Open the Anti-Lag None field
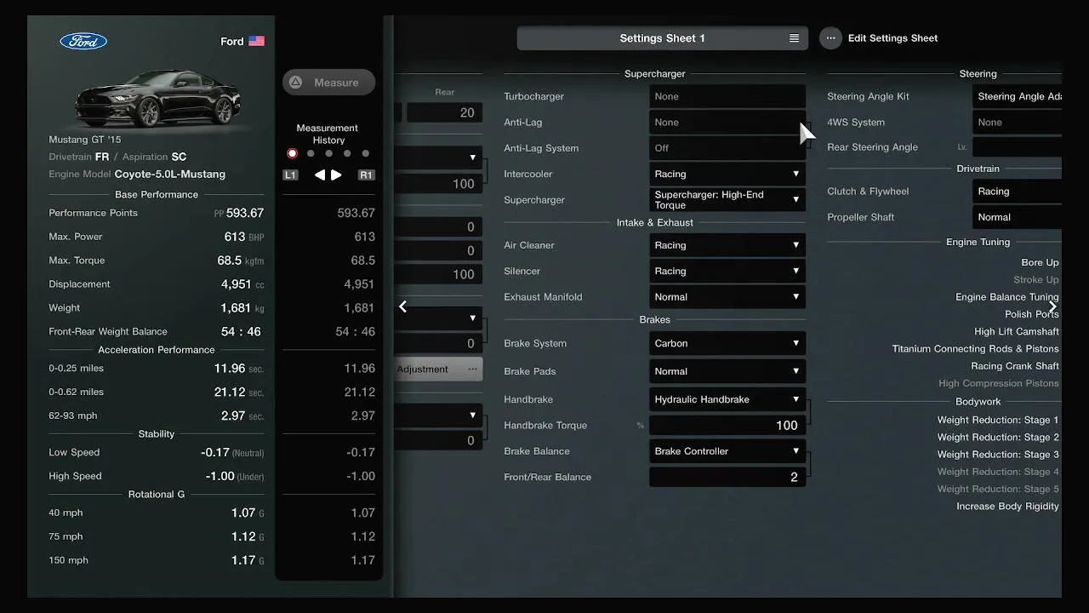This screenshot has height=613, width=1089. click(x=727, y=122)
